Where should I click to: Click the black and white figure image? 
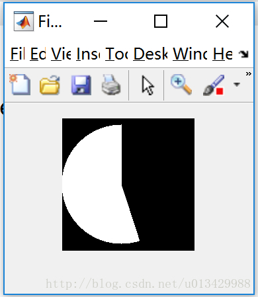tap(128, 185)
